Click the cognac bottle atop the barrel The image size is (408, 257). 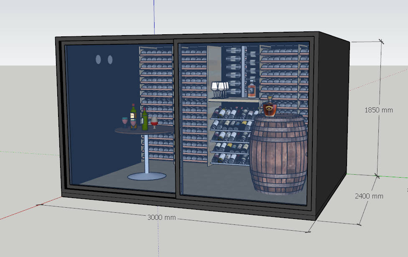pos(270,107)
